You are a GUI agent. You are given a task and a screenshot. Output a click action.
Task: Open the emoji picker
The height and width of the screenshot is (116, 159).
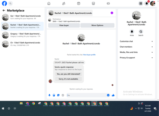tap(108, 95)
